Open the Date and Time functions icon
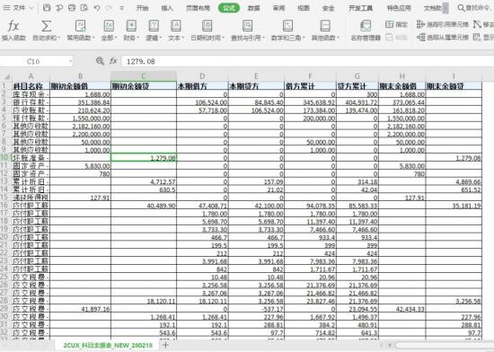This screenshot has height=352, width=494. click(x=207, y=26)
